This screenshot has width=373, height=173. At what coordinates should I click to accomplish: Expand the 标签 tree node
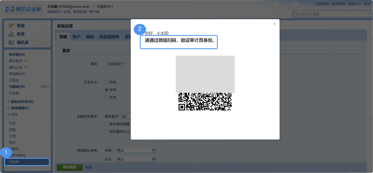pos(9,115)
